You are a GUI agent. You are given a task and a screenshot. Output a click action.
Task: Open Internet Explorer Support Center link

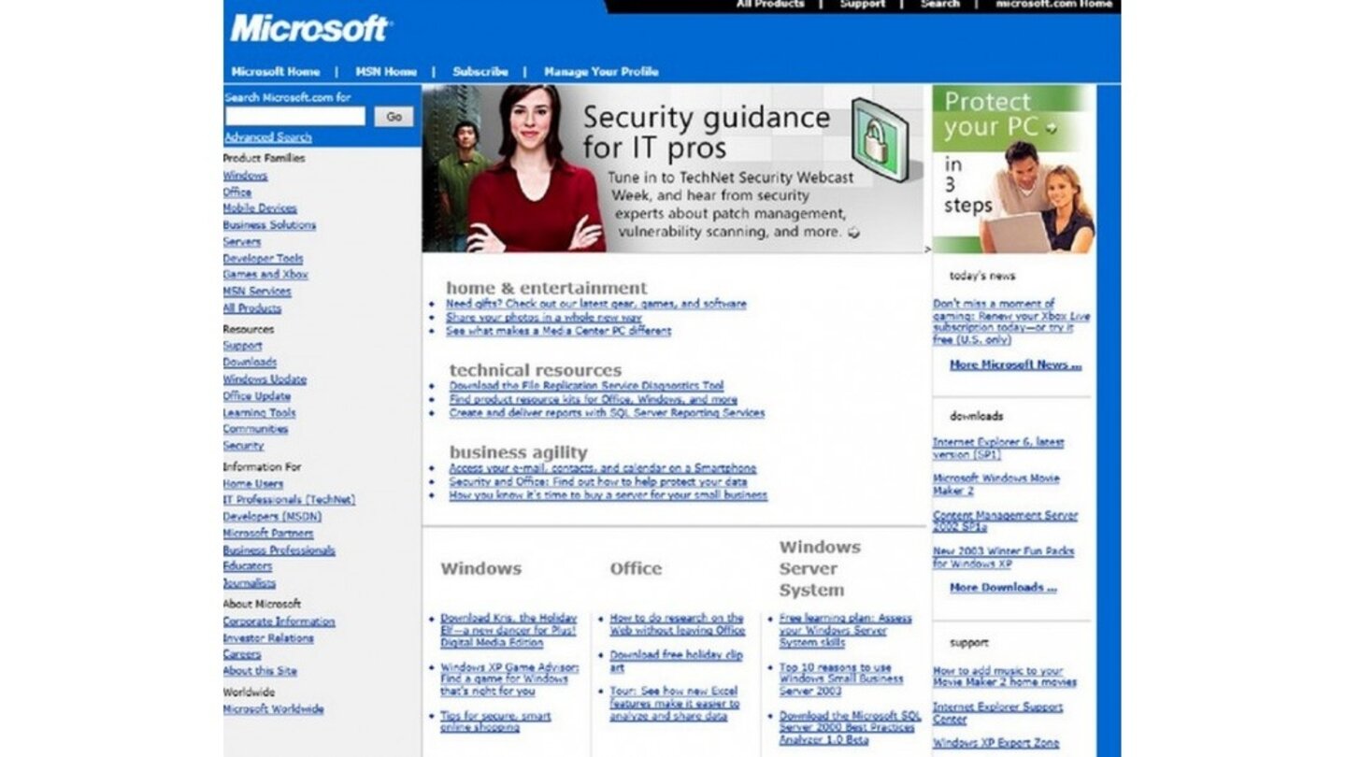point(997,714)
